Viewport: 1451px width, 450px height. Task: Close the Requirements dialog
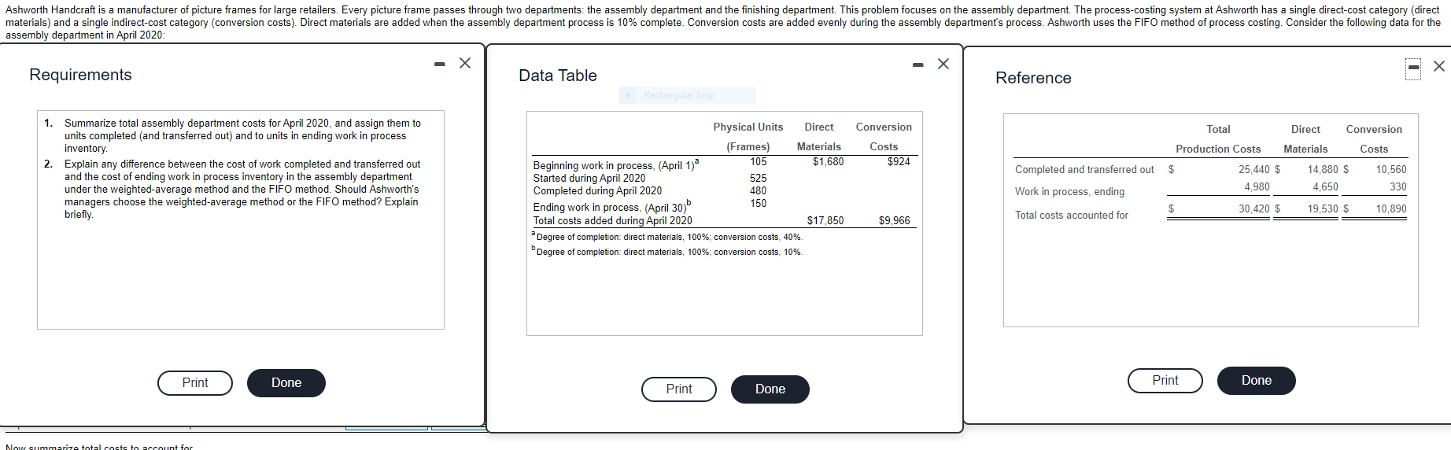465,63
